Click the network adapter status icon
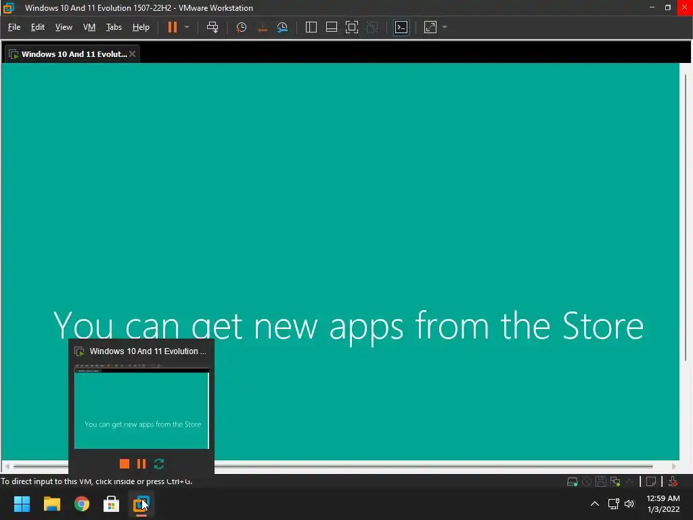The height and width of the screenshot is (520, 693). pyautogui.click(x=614, y=481)
